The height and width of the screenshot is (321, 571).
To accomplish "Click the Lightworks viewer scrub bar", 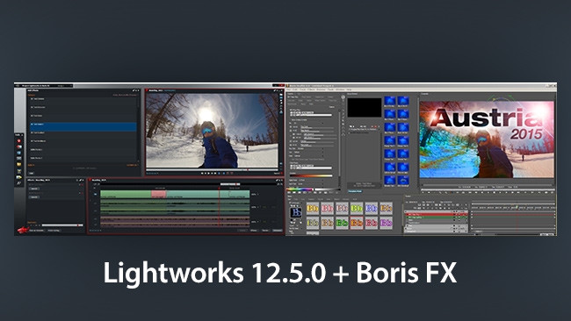I will (213, 170).
